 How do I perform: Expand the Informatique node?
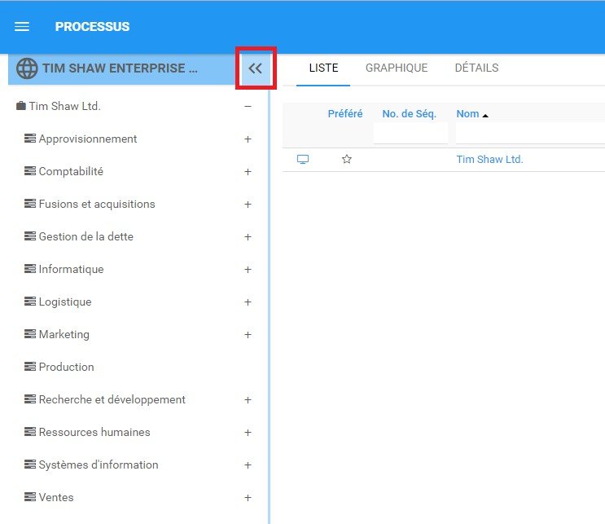(x=248, y=270)
